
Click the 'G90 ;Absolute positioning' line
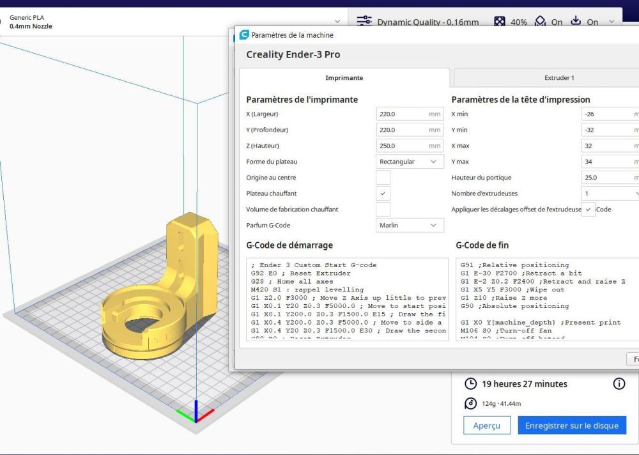click(514, 305)
